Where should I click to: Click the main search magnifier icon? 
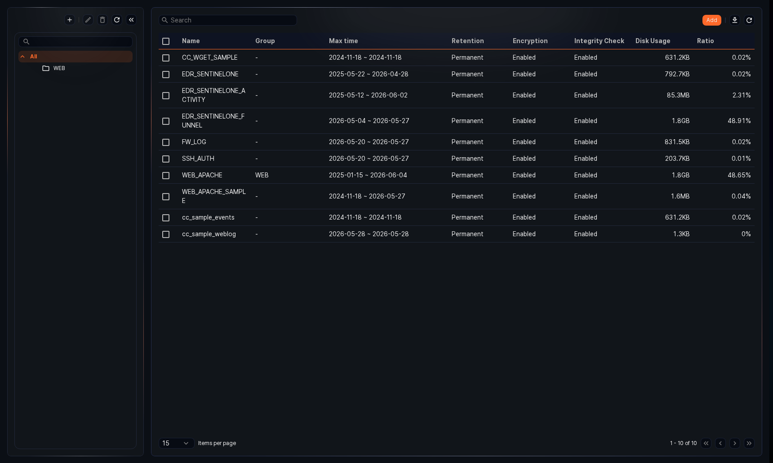point(165,20)
